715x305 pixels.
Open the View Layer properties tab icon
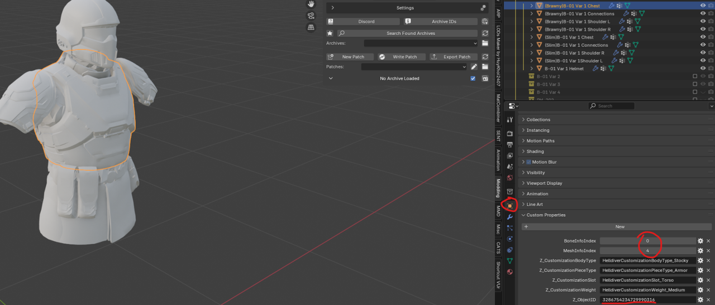pos(509,156)
